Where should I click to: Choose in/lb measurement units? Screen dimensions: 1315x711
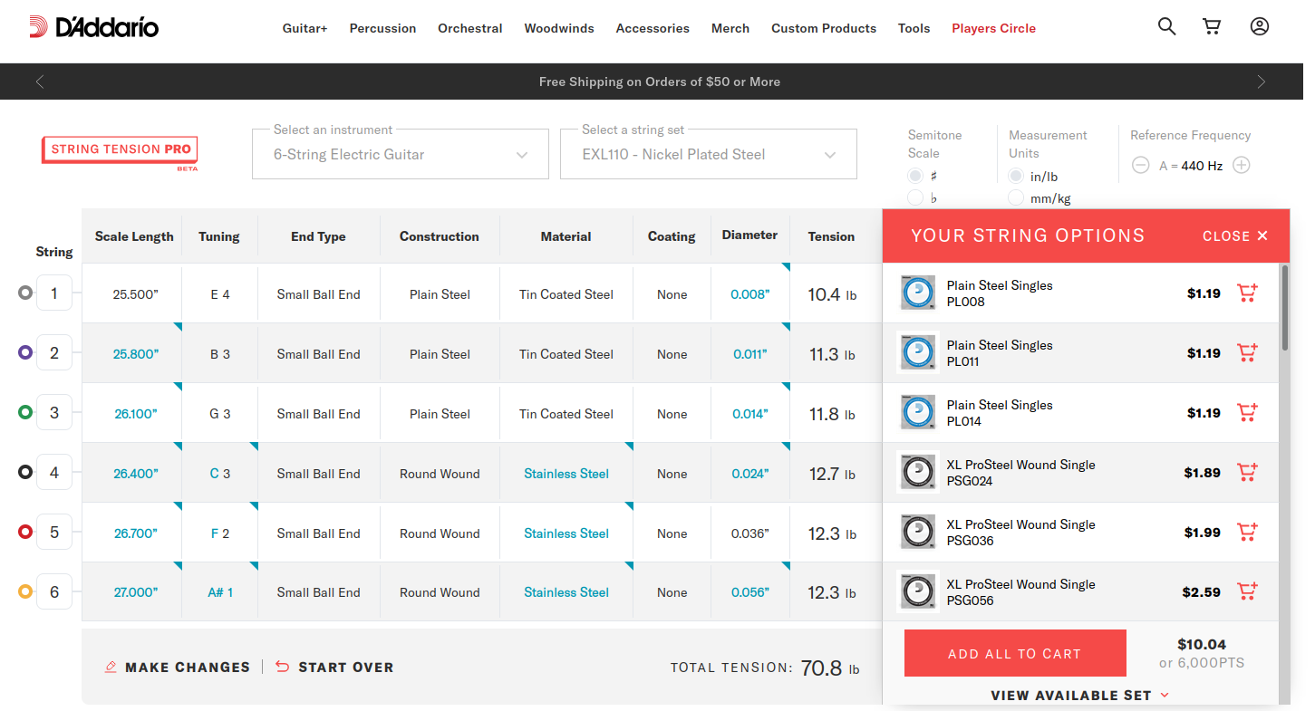(x=1017, y=176)
